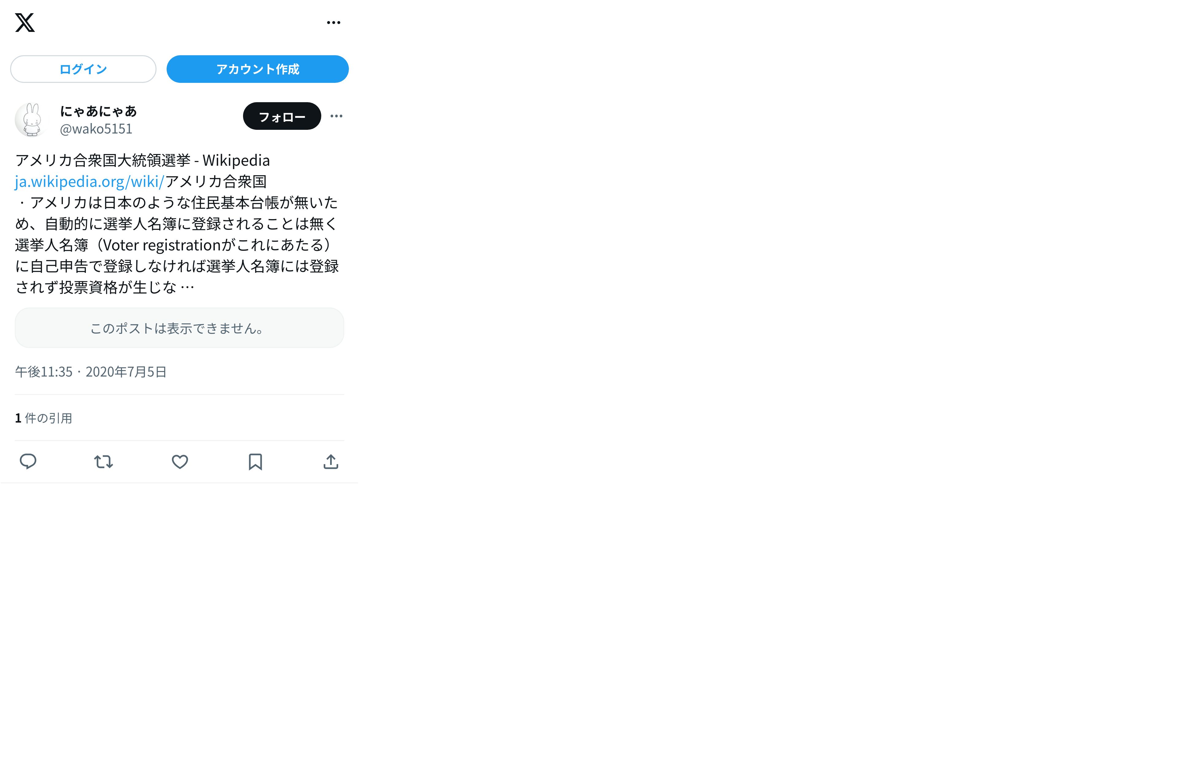Click the アカウント作成 button
The image size is (1182, 777).
click(x=257, y=69)
